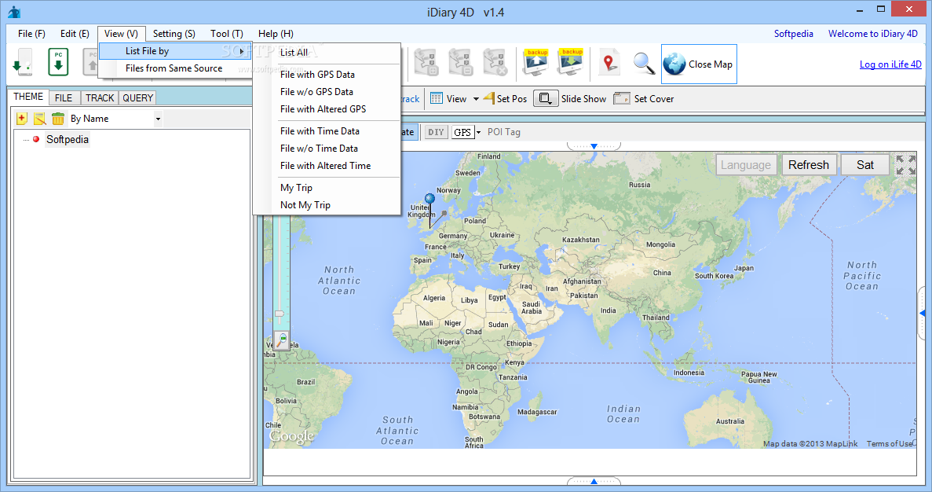This screenshot has height=492, width=932.
Task: Expand the bottom panel up arrow
Action: pos(594,481)
